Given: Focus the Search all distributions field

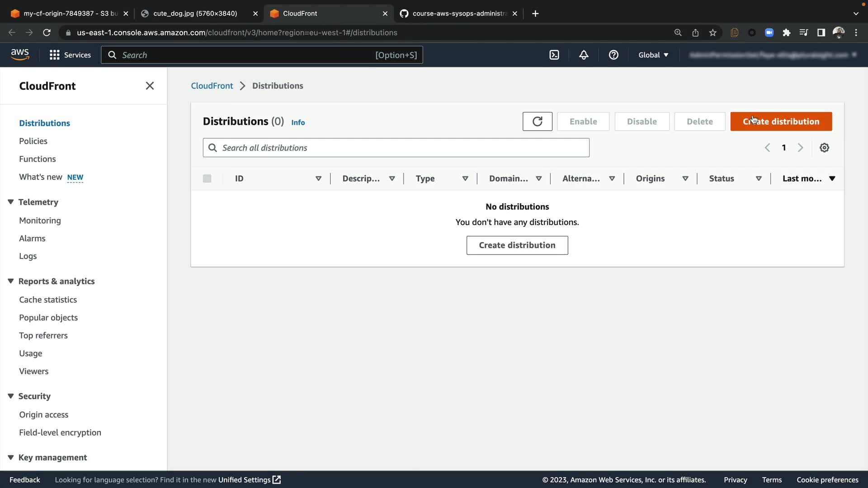Looking at the screenshot, I should click(396, 148).
